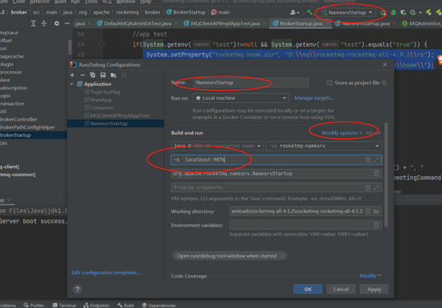Image resolution: width=442 pixels, height=308 pixels.
Task: Open the Run on Local machine dropdown
Action: coord(241,98)
